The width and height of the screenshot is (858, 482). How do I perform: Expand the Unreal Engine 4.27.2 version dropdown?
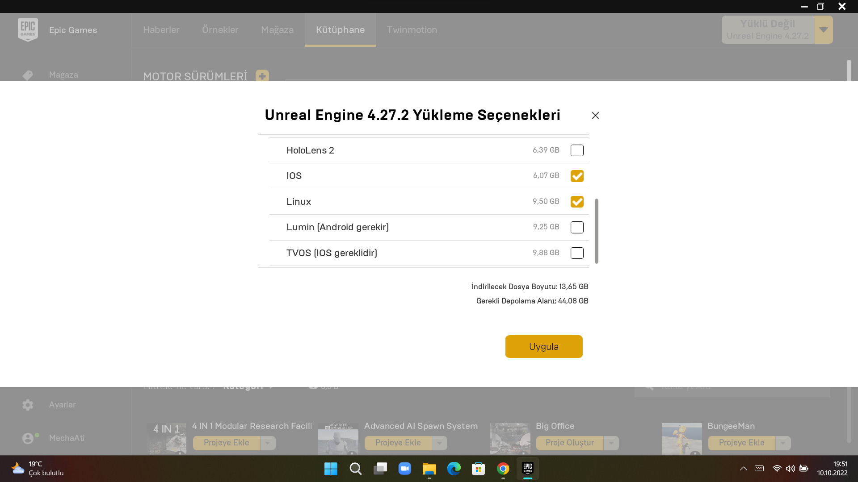click(823, 29)
